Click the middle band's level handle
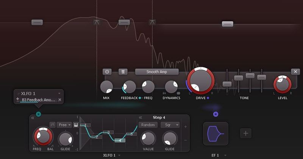This screenshot has height=159, width=303. (x=124, y=22)
